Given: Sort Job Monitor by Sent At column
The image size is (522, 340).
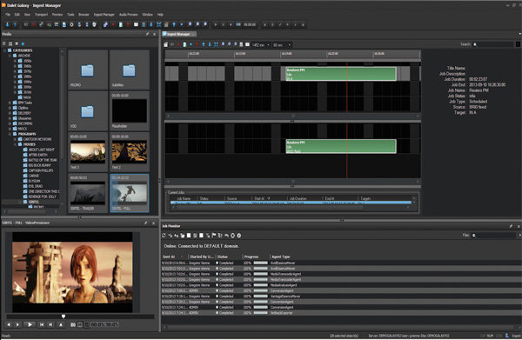Looking at the screenshot, I should click(x=169, y=257).
